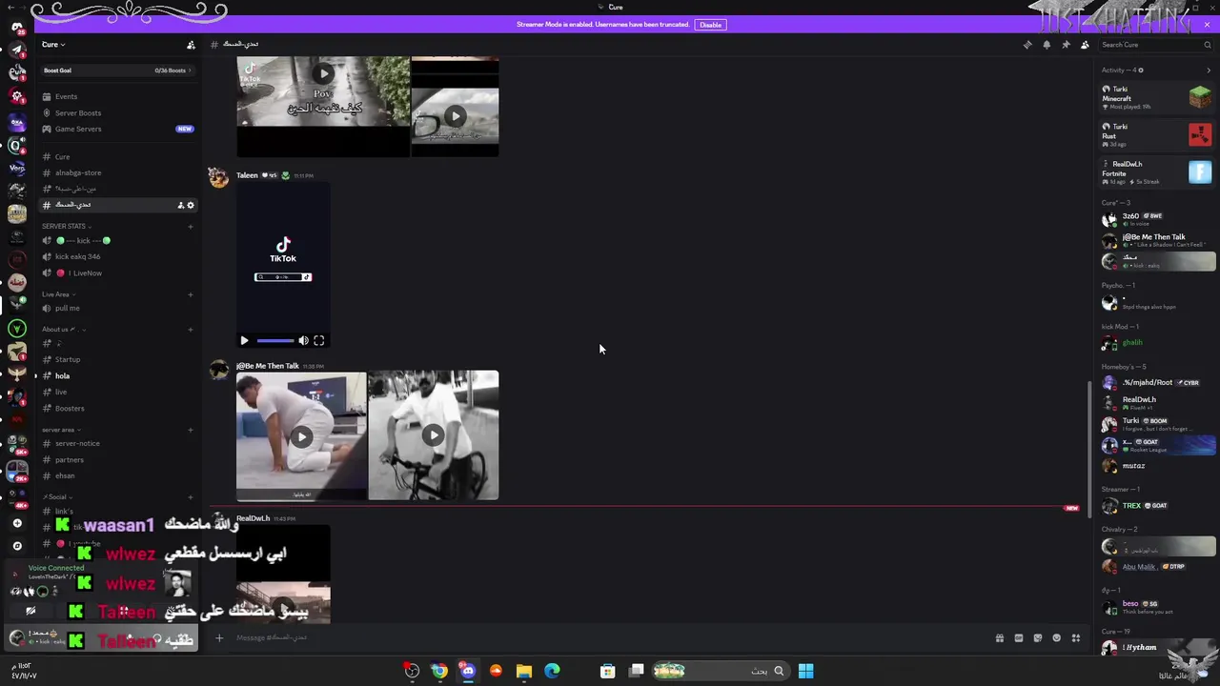Image resolution: width=1220 pixels, height=686 pixels.
Task: Click the invite members icon beside Cure header
Action: pyautogui.click(x=191, y=45)
